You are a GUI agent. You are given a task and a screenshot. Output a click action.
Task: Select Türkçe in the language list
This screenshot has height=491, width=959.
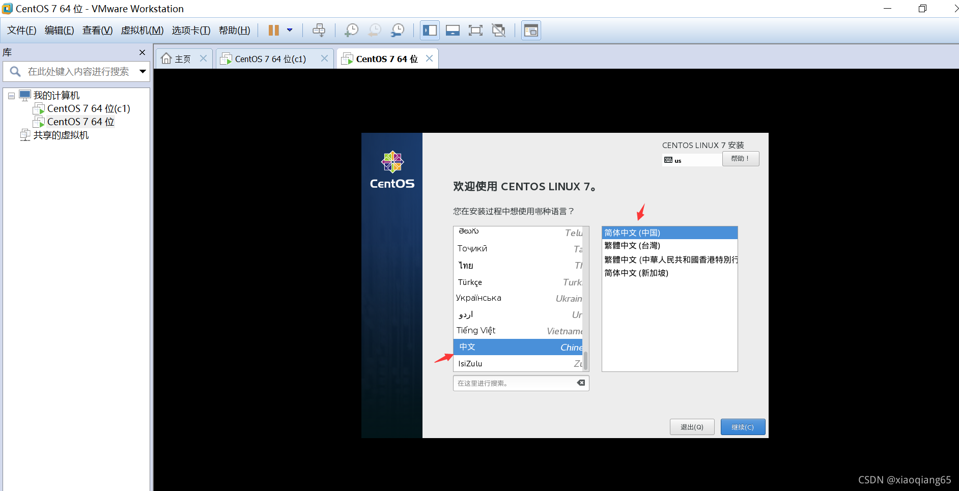coord(518,282)
